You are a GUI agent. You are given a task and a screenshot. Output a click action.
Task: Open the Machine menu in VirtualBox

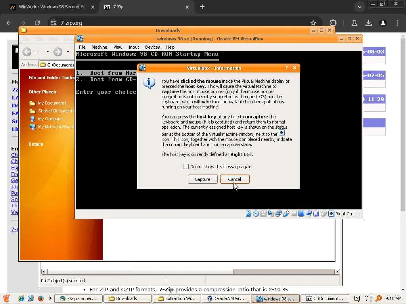(99, 47)
